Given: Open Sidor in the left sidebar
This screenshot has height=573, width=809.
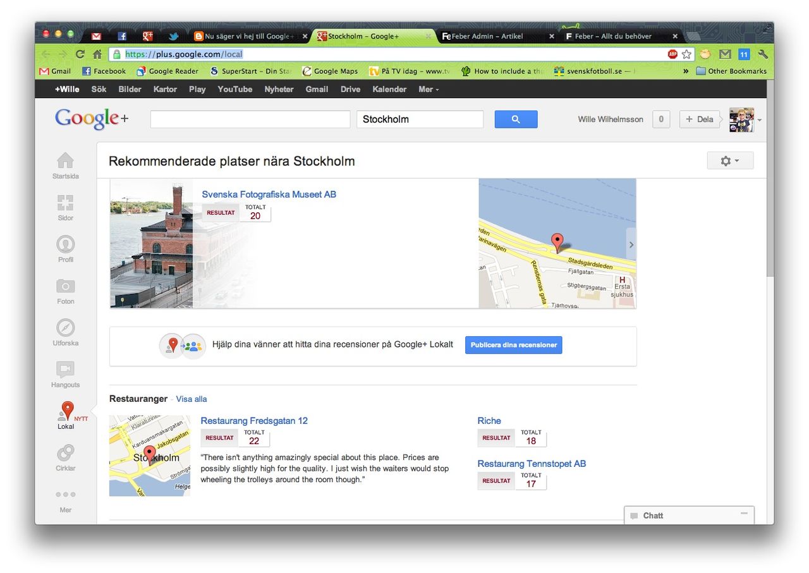Looking at the screenshot, I should pyautogui.click(x=66, y=208).
